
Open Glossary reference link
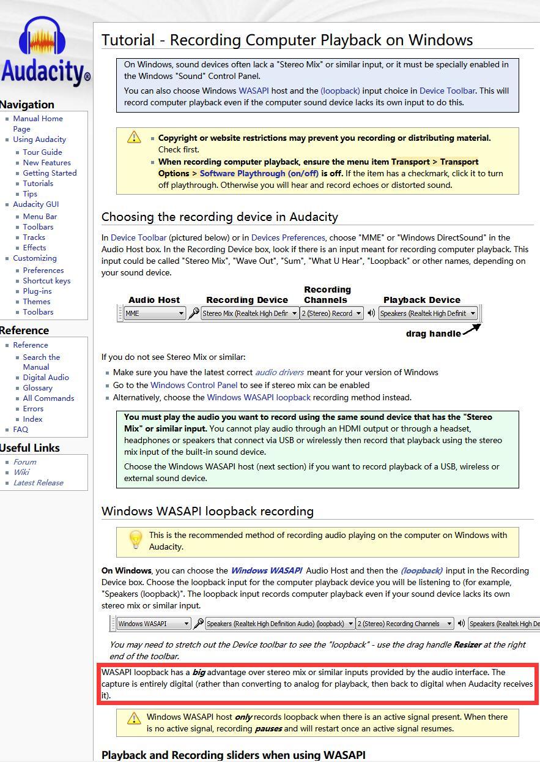(x=38, y=388)
